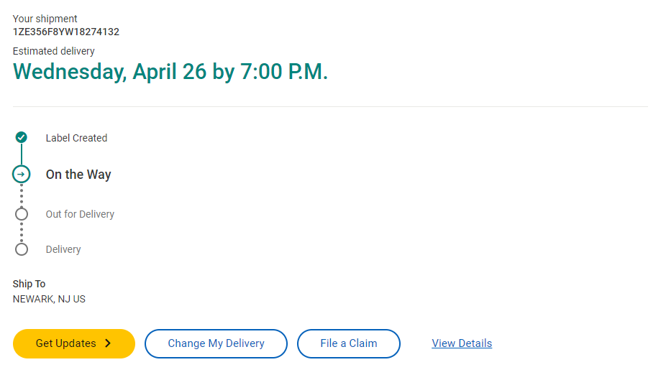Viewport: 661px width, 375px height.
Task: Click the NEWARK, NJ US address text
Action: (49, 299)
